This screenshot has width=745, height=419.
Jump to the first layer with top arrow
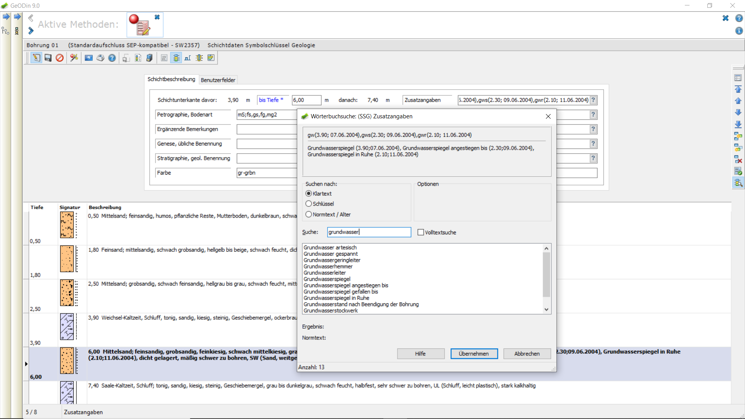[x=738, y=89]
